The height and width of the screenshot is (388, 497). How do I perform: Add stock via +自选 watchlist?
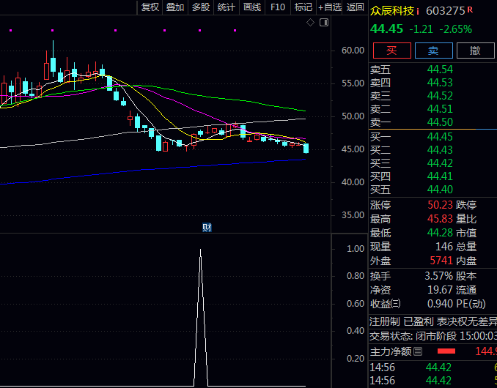tap(329, 7)
